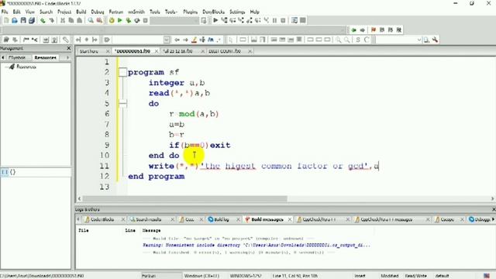Click the Rebuild toolbar icon

point(137,21)
